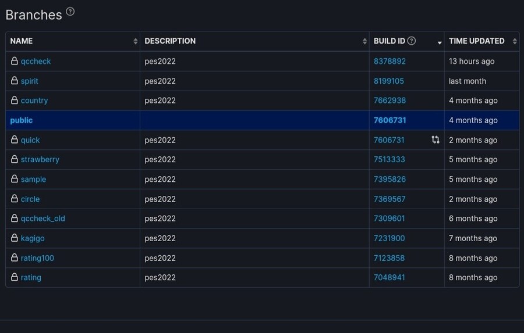Viewport: 524px width, 333px height.
Task: Click the help icon beside Branches heading
Action: [x=70, y=12]
